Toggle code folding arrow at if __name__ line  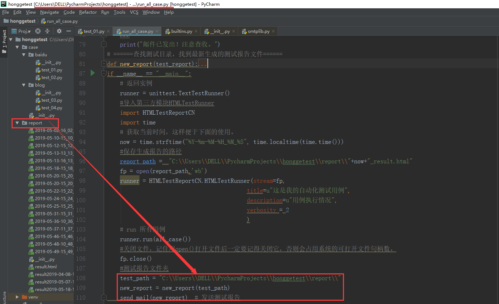coord(104,73)
